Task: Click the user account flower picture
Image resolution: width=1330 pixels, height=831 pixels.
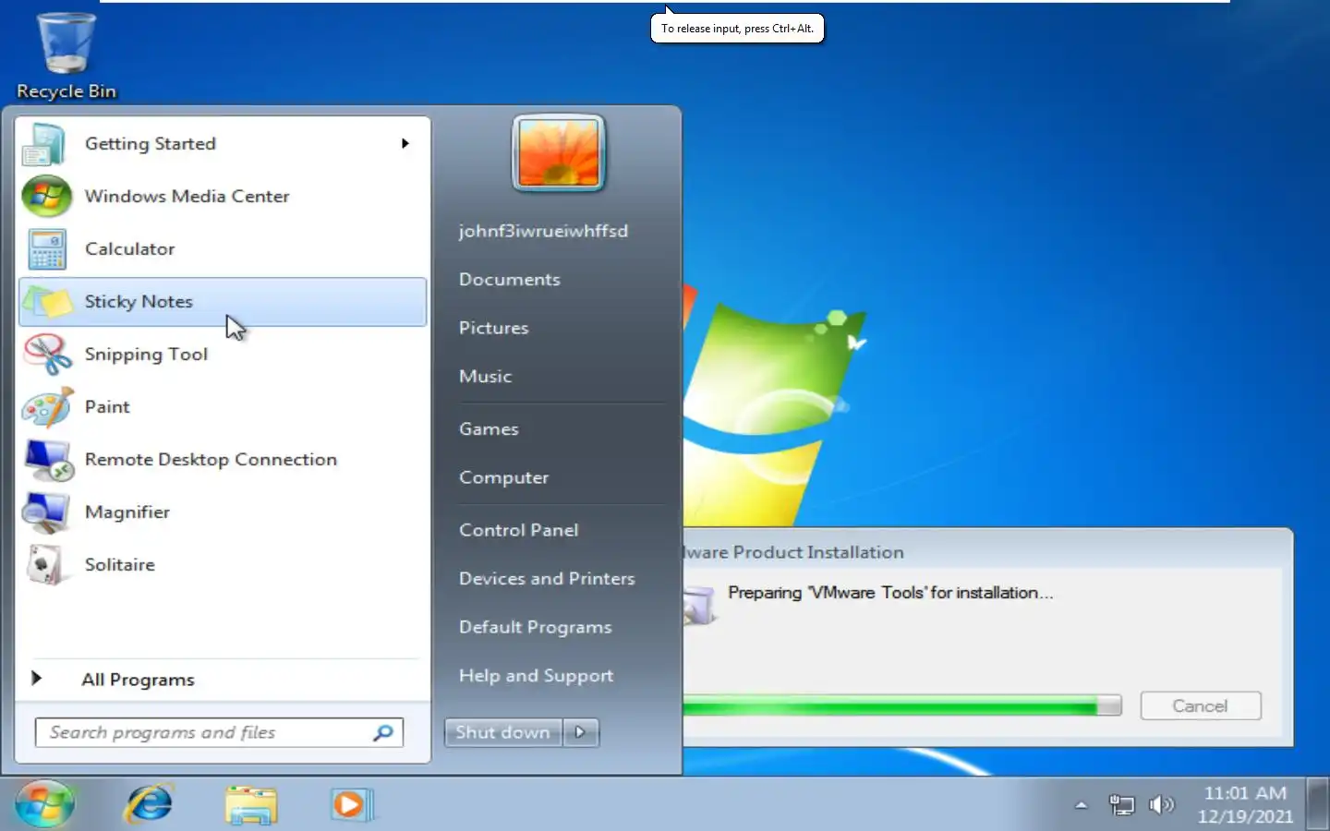Action: tap(558, 153)
